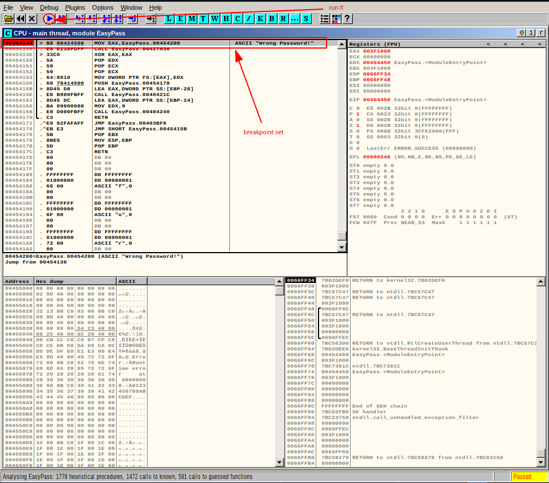Image resolution: width=549 pixels, height=483 pixels.
Task: Open Breakpoints window with the B button
Action: point(272,19)
